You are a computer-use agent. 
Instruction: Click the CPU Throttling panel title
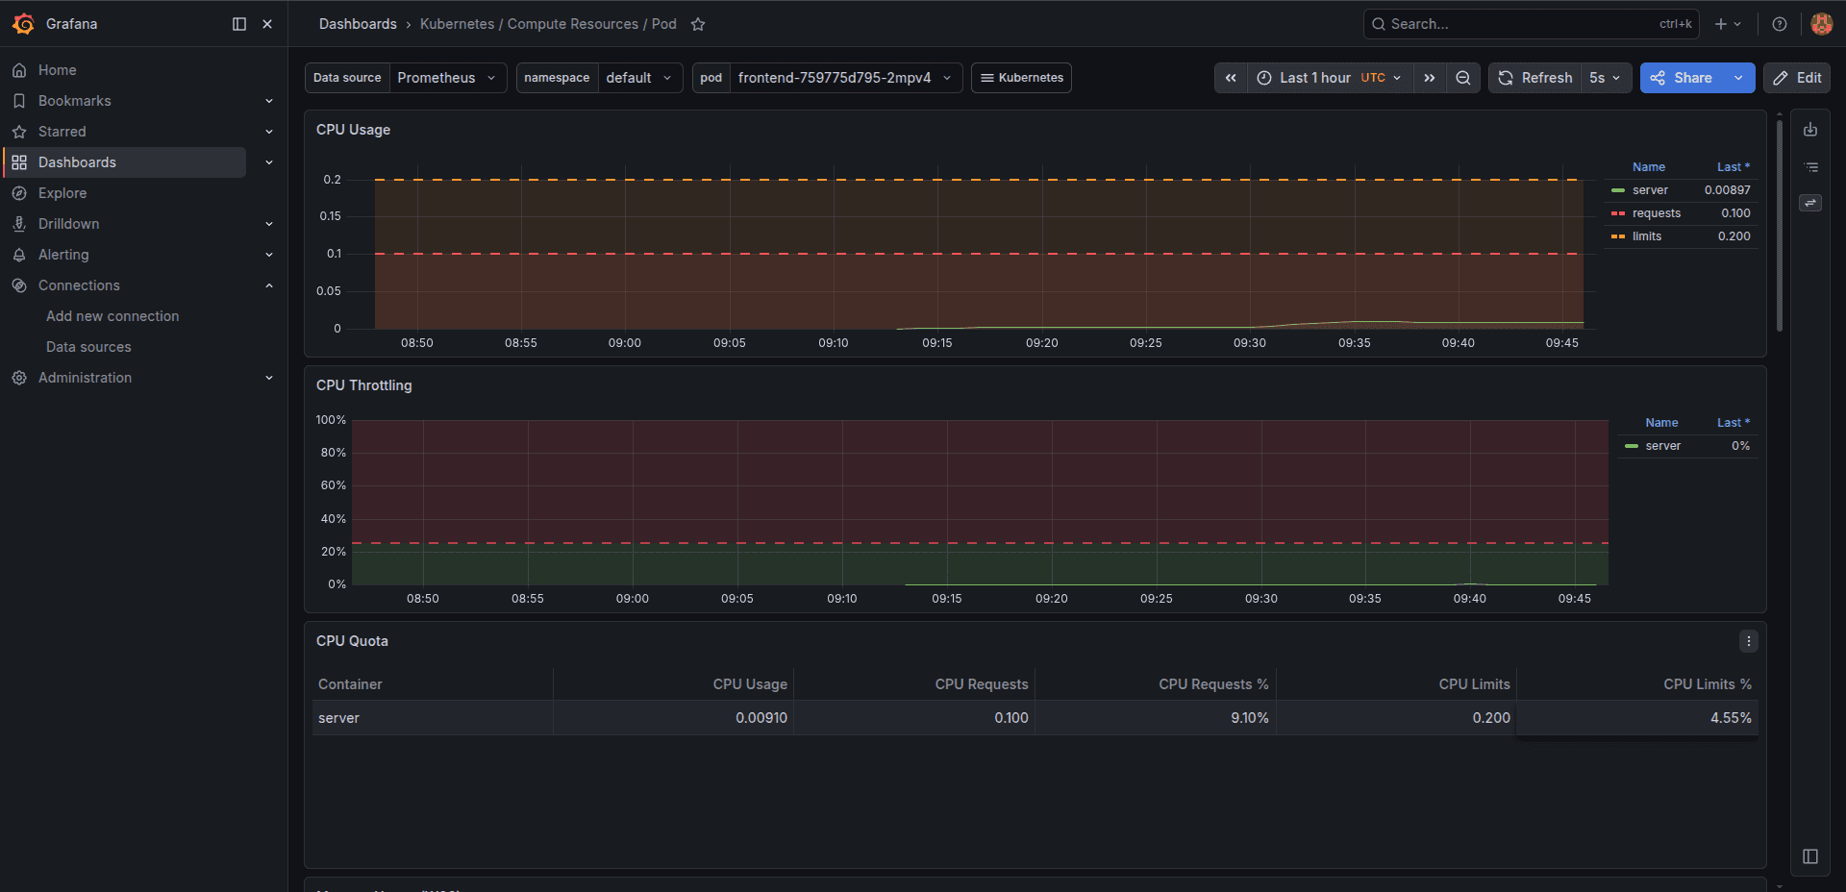pos(364,385)
